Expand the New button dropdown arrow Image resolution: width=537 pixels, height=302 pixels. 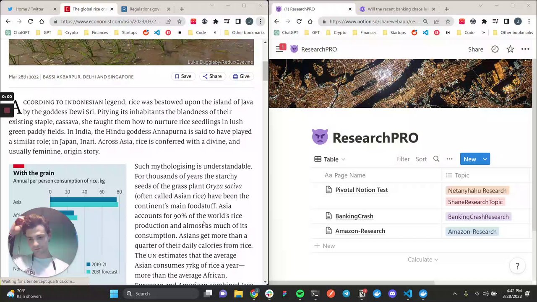pos(485,159)
